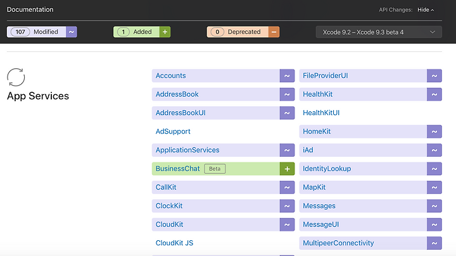Open the HealthKitUI framework link
The image size is (456, 256).
(321, 113)
